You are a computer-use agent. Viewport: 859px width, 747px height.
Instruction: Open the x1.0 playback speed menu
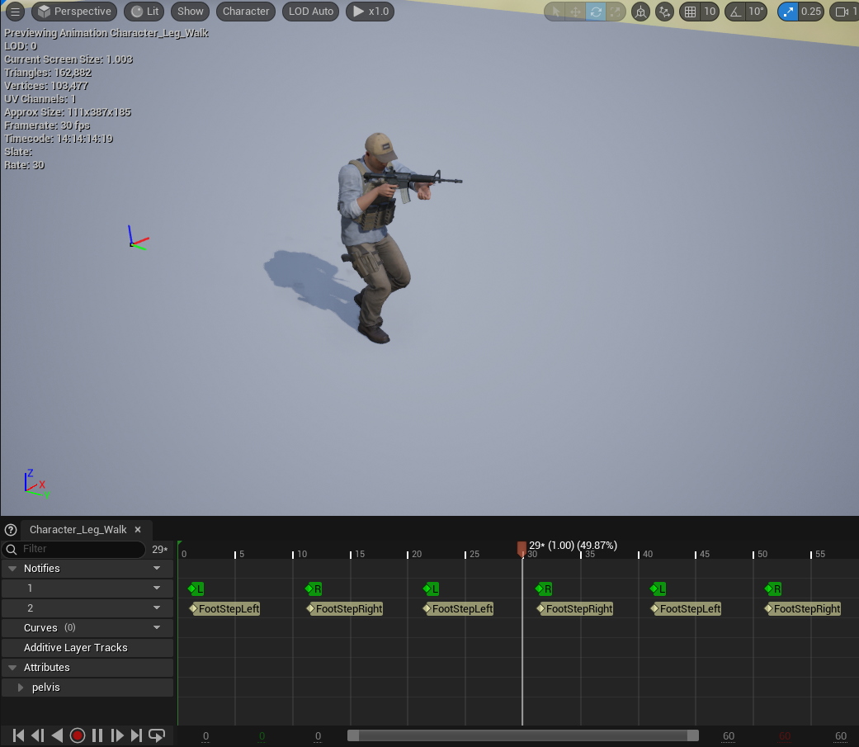point(371,11)
